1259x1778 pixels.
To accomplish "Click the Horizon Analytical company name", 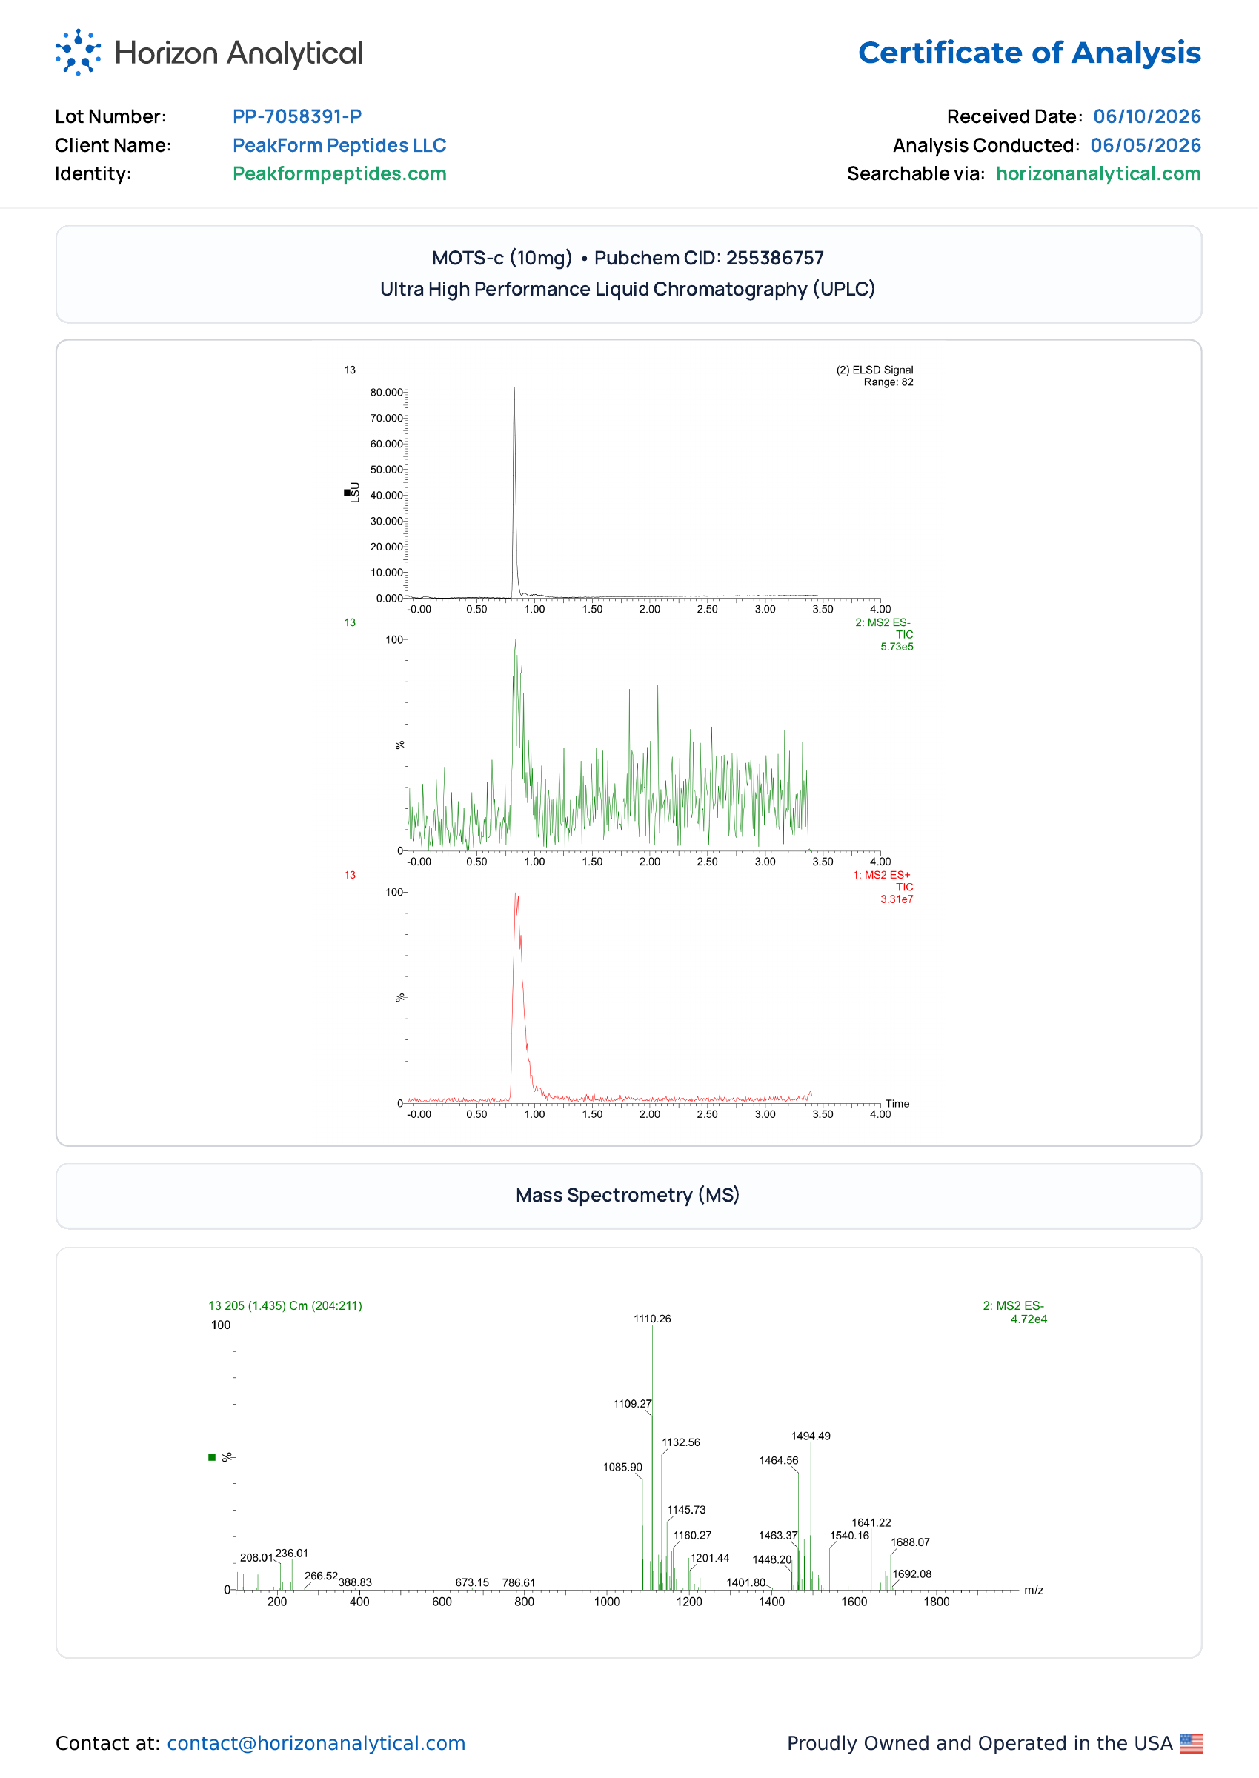I will click(x=239, y=53).
